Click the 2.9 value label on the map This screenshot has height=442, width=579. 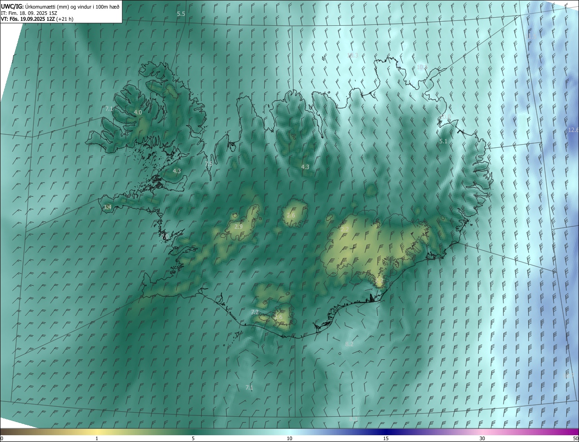(x=239, y=226)
